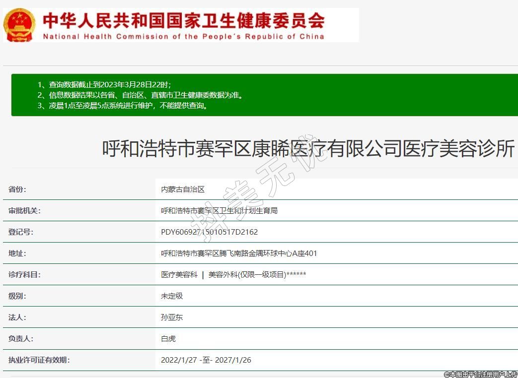The width and height of the screenshot is (518, 378).
Task: Click the 未定级 level value
Action: 172,296
